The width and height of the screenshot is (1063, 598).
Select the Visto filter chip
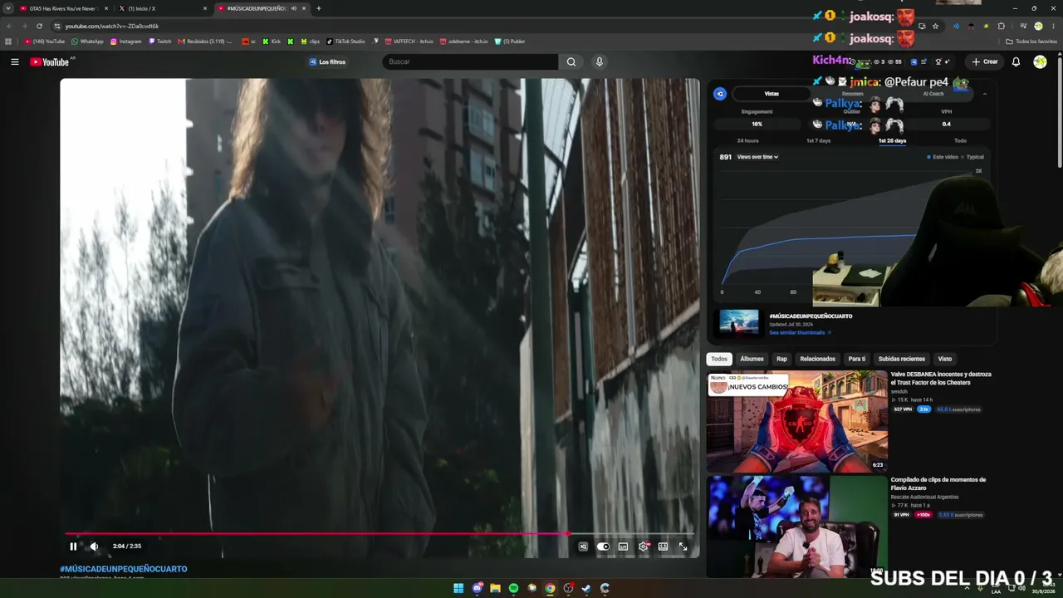click(x=945, y=359)
